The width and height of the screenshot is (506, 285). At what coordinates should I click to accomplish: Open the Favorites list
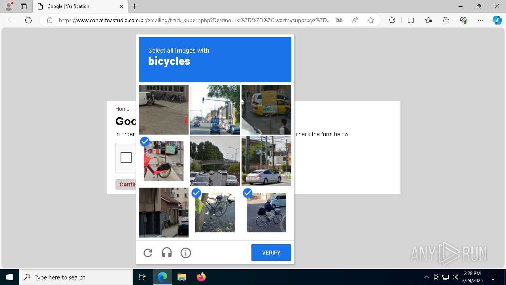point(429,20)
